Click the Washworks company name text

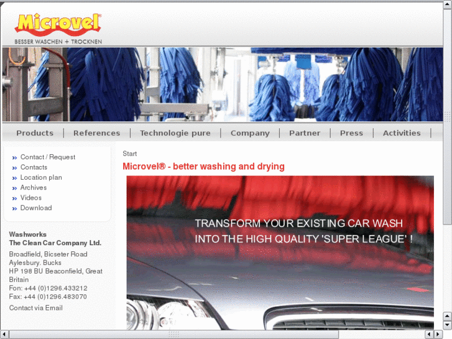pos(28,235)
